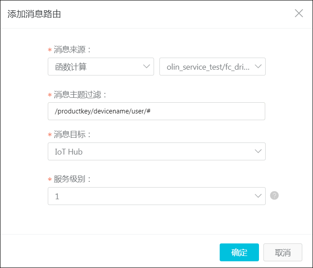Click the red asterisk beside 消息来源
Image resolution: width=313 pixels, height=268 pixels.
(50, 50)
